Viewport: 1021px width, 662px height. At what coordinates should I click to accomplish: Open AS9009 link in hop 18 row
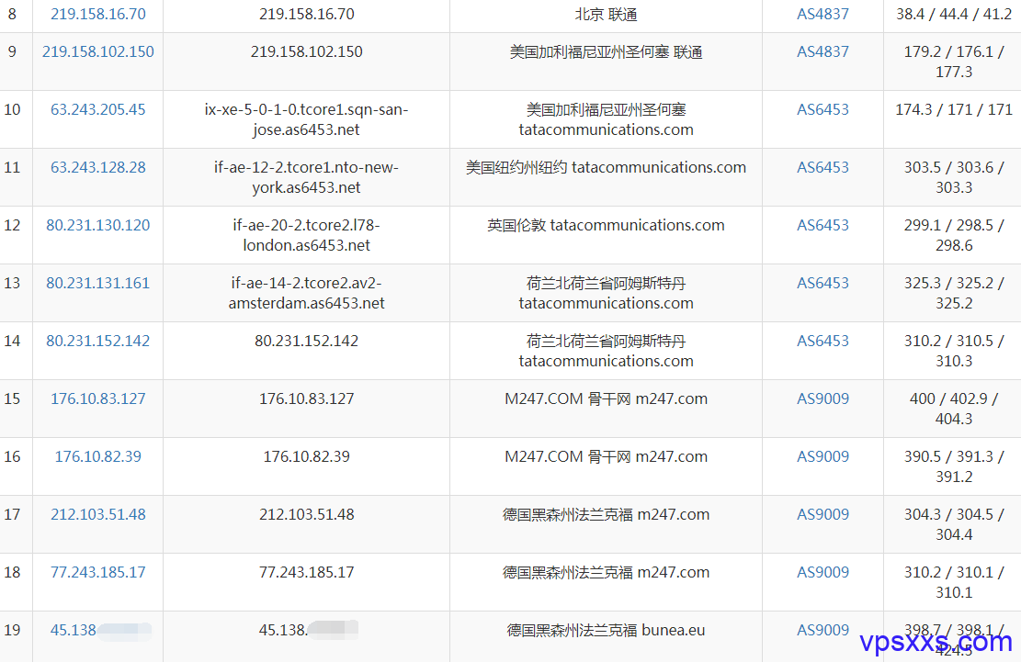coord(822,573)
